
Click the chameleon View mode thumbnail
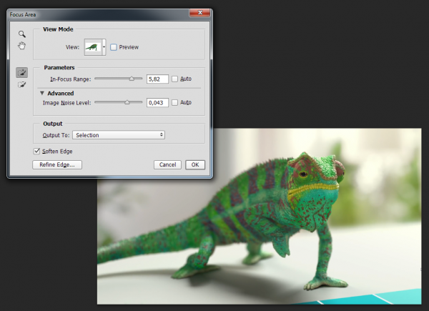point(93,47)
